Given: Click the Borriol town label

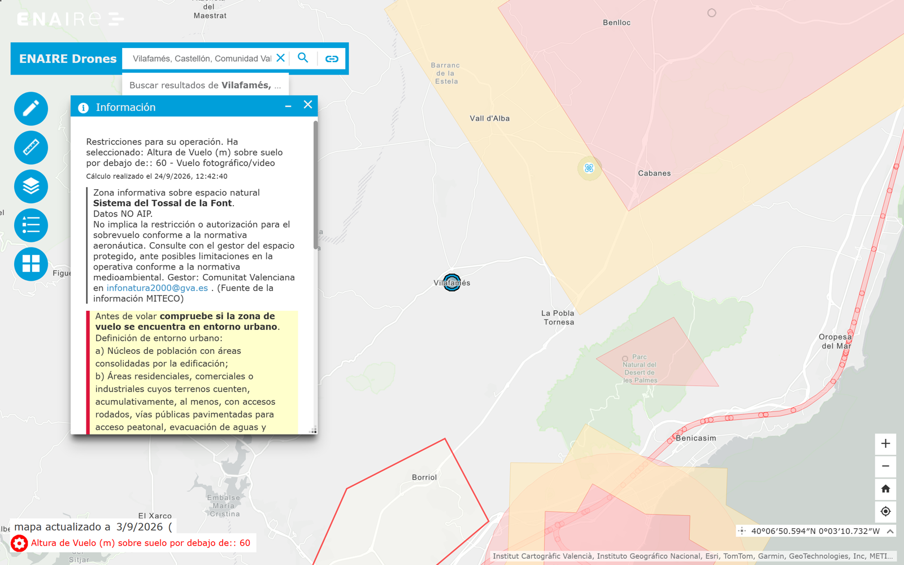Looking at the screenshot, I should coord(424,477).
